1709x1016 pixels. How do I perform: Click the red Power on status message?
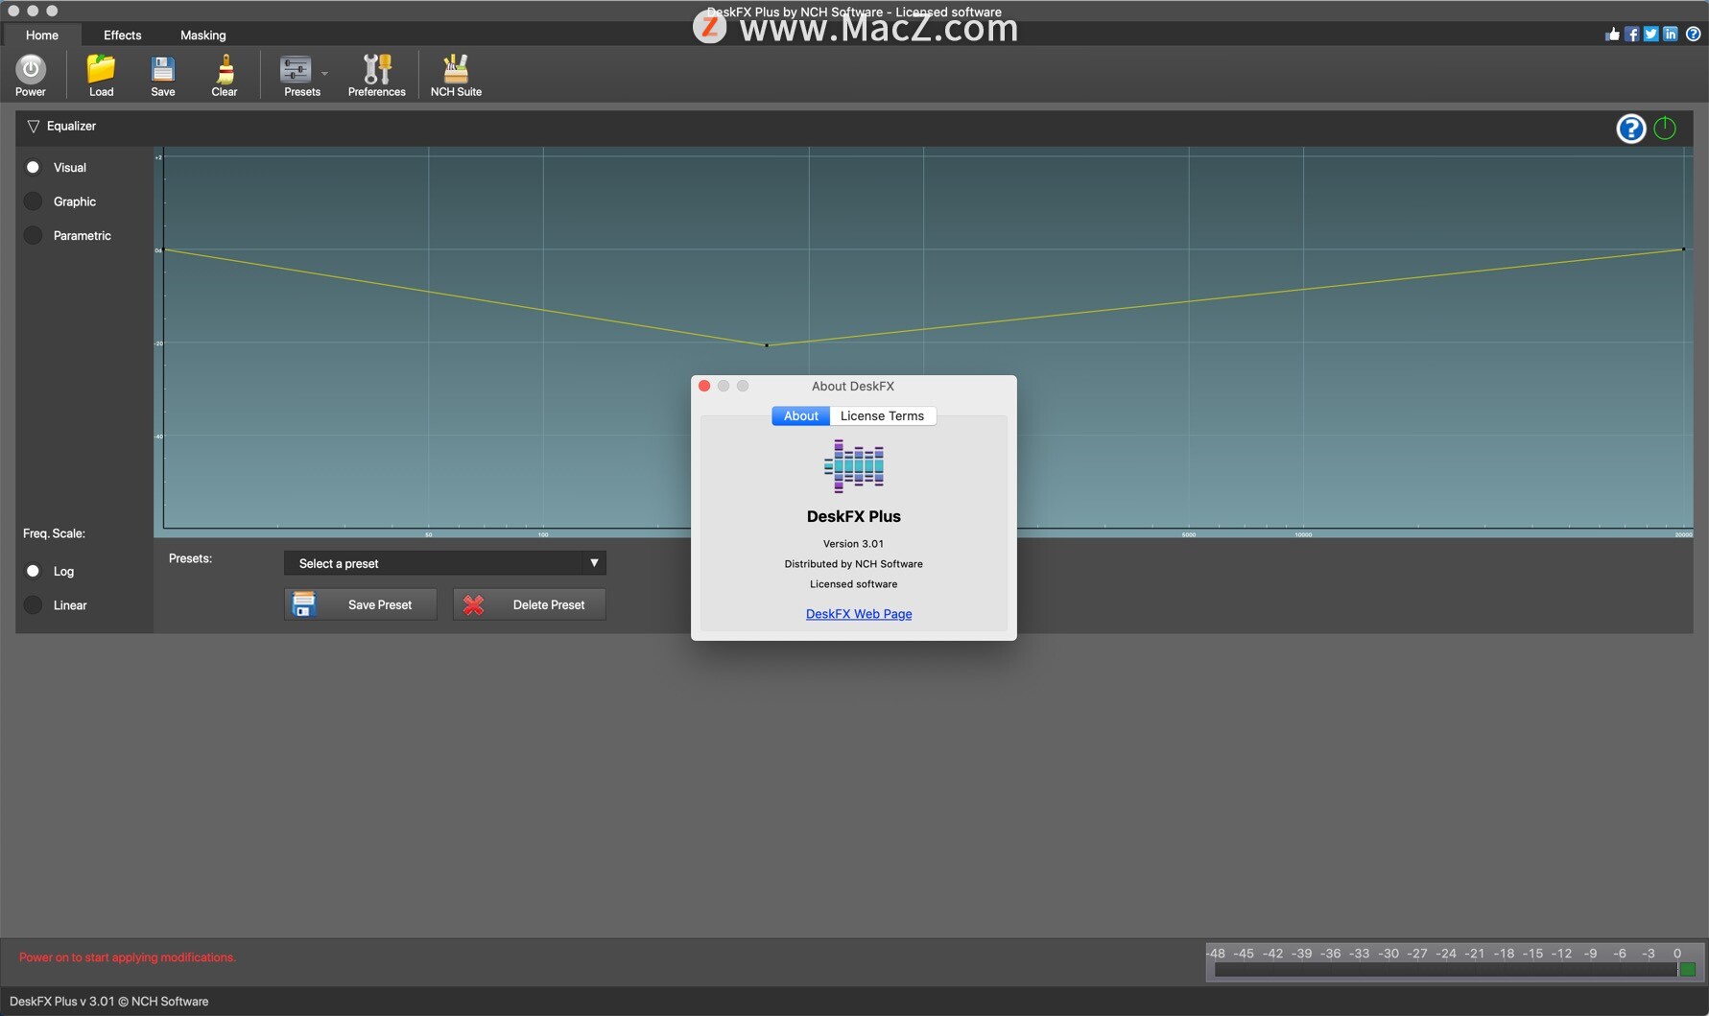pyautogui.click(x=128, y=957)
